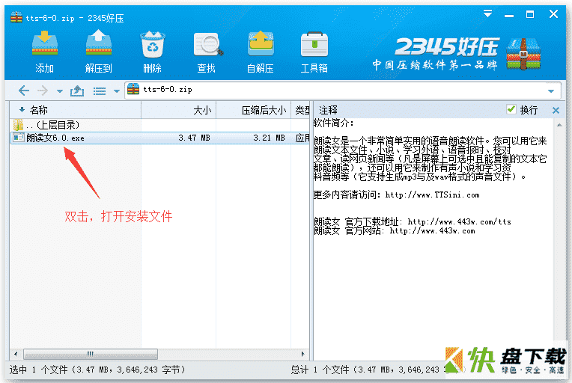Expand the view mode dropdown arrow
Viewport: 572px width, 383px height.
point(117,91)
